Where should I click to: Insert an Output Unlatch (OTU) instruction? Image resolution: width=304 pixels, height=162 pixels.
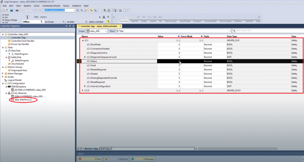[161, 17]
